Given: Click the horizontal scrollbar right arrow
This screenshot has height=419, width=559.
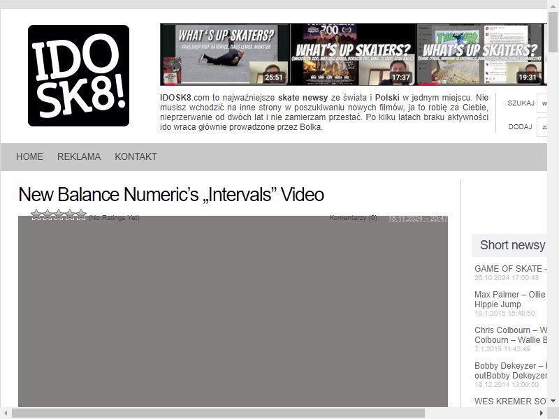Looking at the screenshot, I should [x=542, y=413].
